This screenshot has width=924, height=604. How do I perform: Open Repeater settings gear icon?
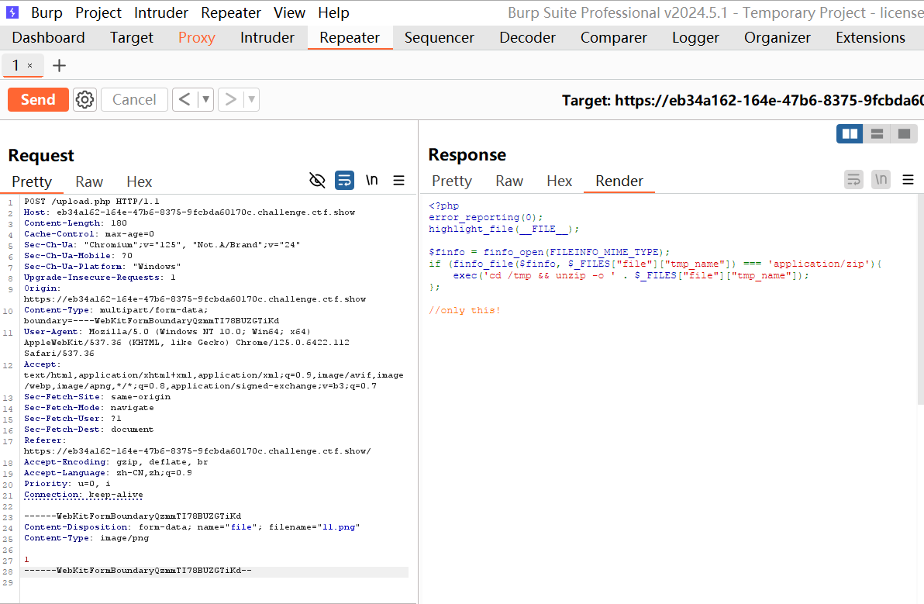pyautogui.click(x=84, y=99)
